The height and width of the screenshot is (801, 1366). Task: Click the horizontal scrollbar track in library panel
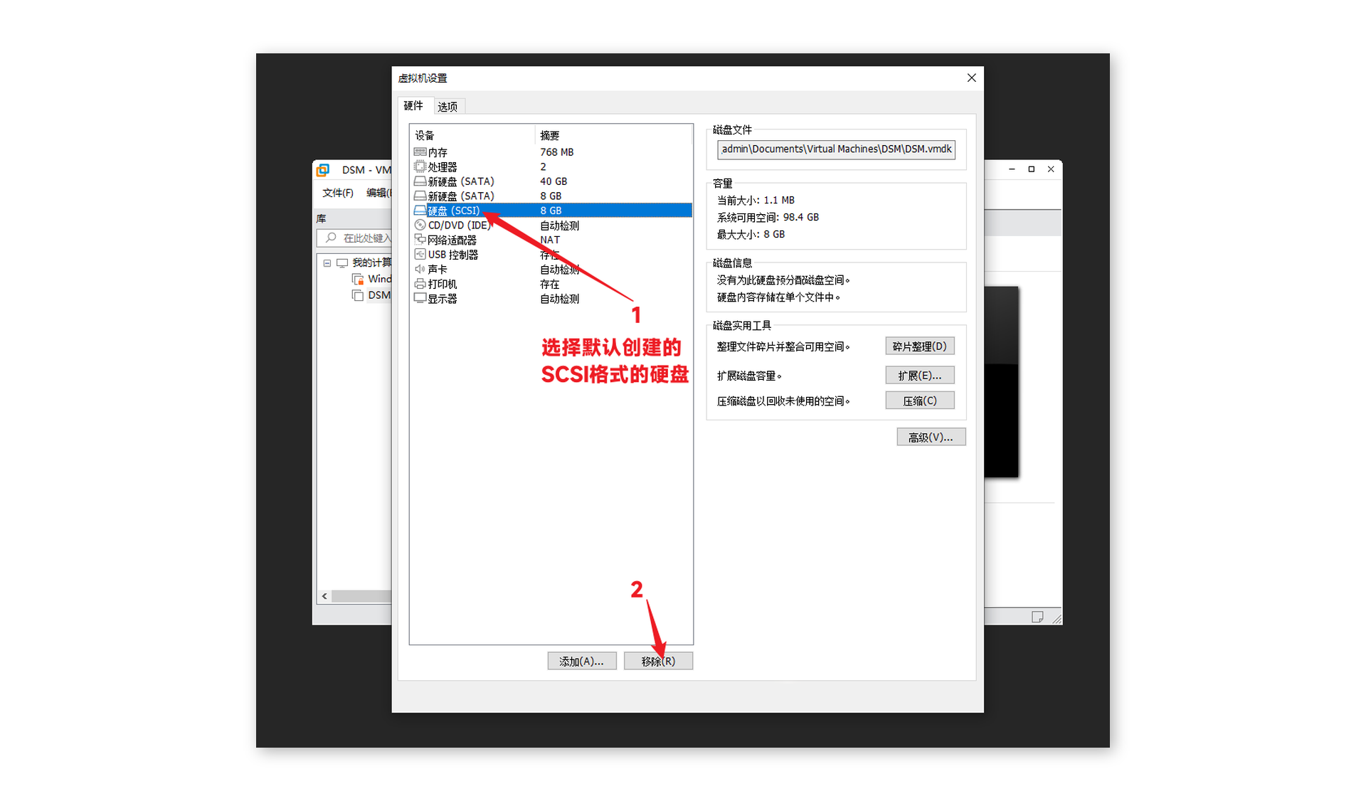pyautogui.click(x=361, y=596)
